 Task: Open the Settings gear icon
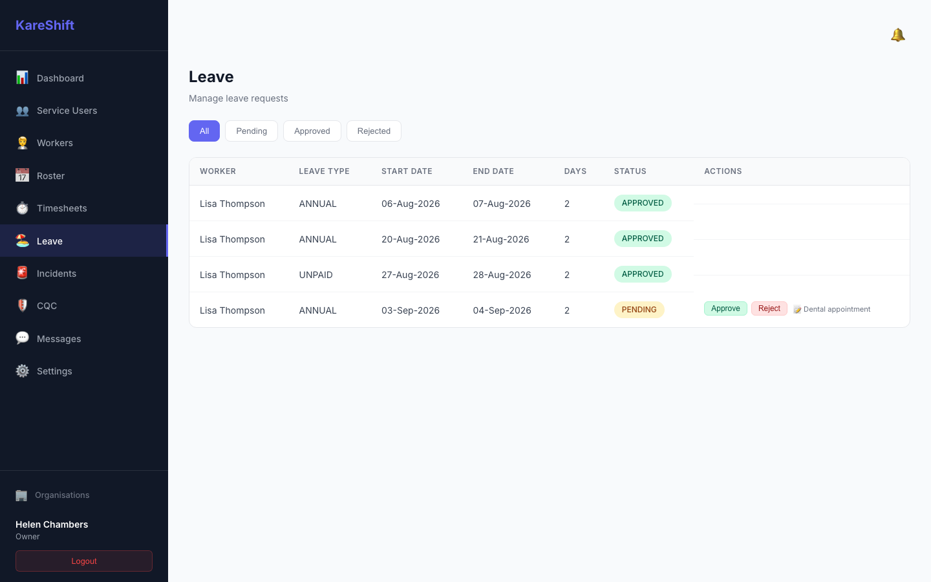pos(23,371)
